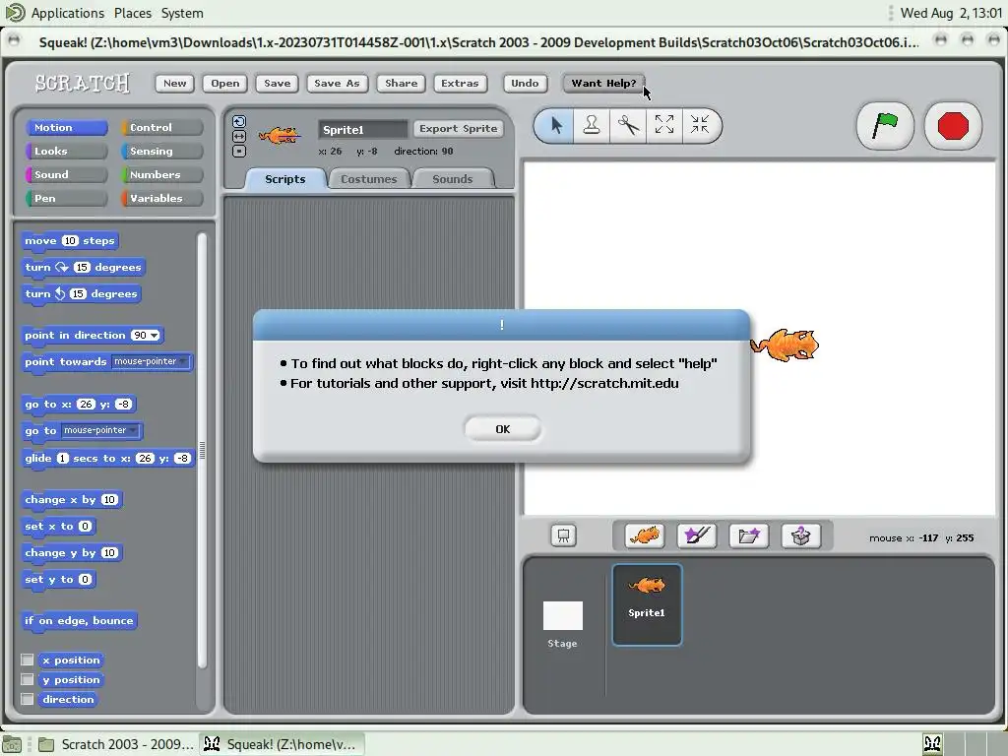The width and height of the screenshot is (1008, 756).
Task: Select the Sensing block category
Action: pos(162,151)
